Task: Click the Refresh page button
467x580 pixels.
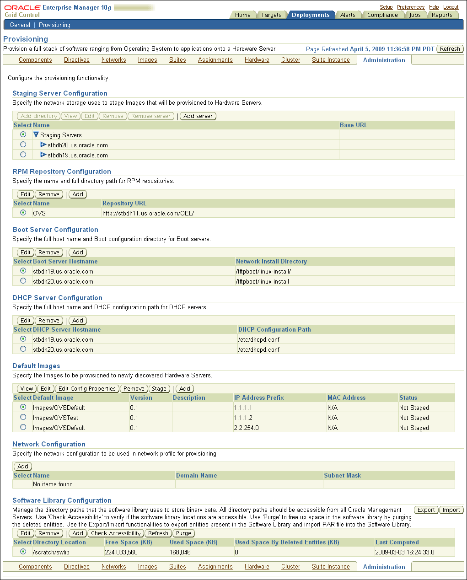Action: click(450, 48)
